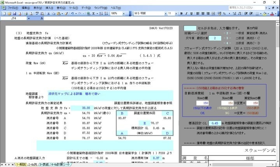Open the 書式(O) menu
Image resolution: width=280 pixels, height=167 pixels.
(x=61, y=8)
